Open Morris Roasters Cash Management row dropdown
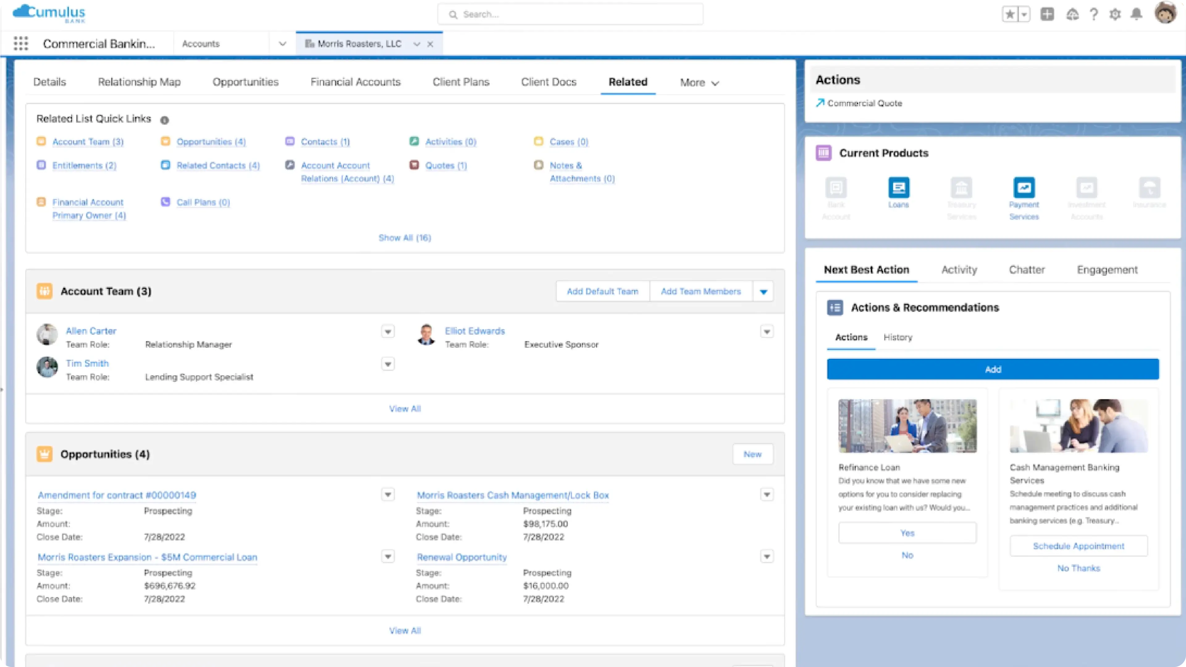Viewport: 1186px width, 667px height. (767, 495)
